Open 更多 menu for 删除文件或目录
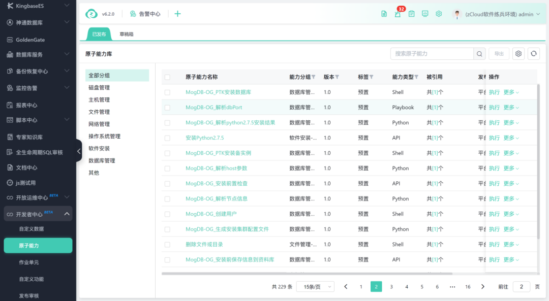Screen dimensions: 549x301 click(511, 244)
